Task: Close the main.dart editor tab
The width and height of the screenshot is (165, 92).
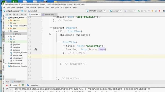Action: tap(39, 15)
